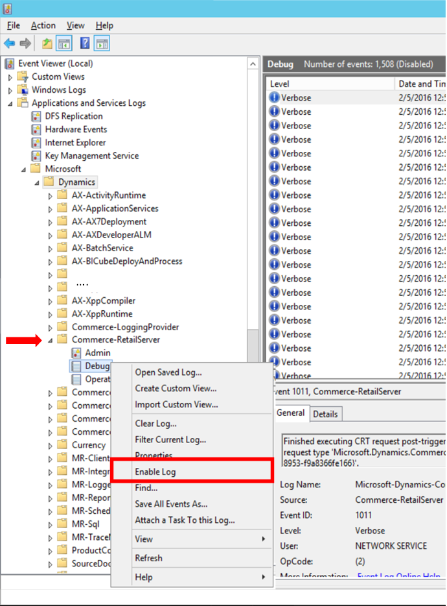Click the Internet Explorer log icon
This screenshot has height=606, width=447.
point(36,143)
